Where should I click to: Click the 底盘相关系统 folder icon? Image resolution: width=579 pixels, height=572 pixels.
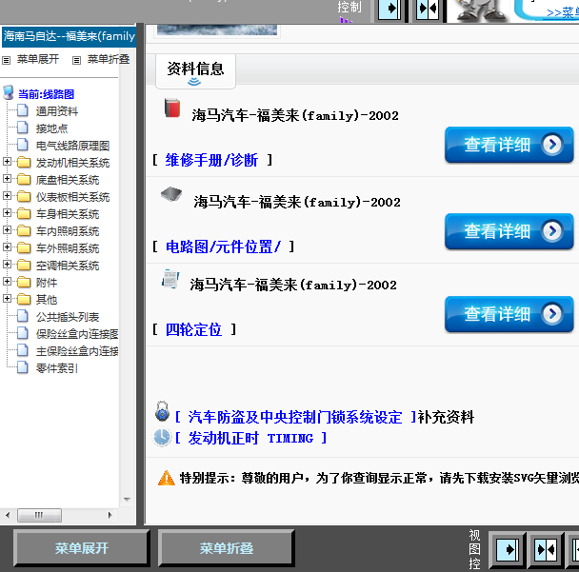click(x=24, y=180)
